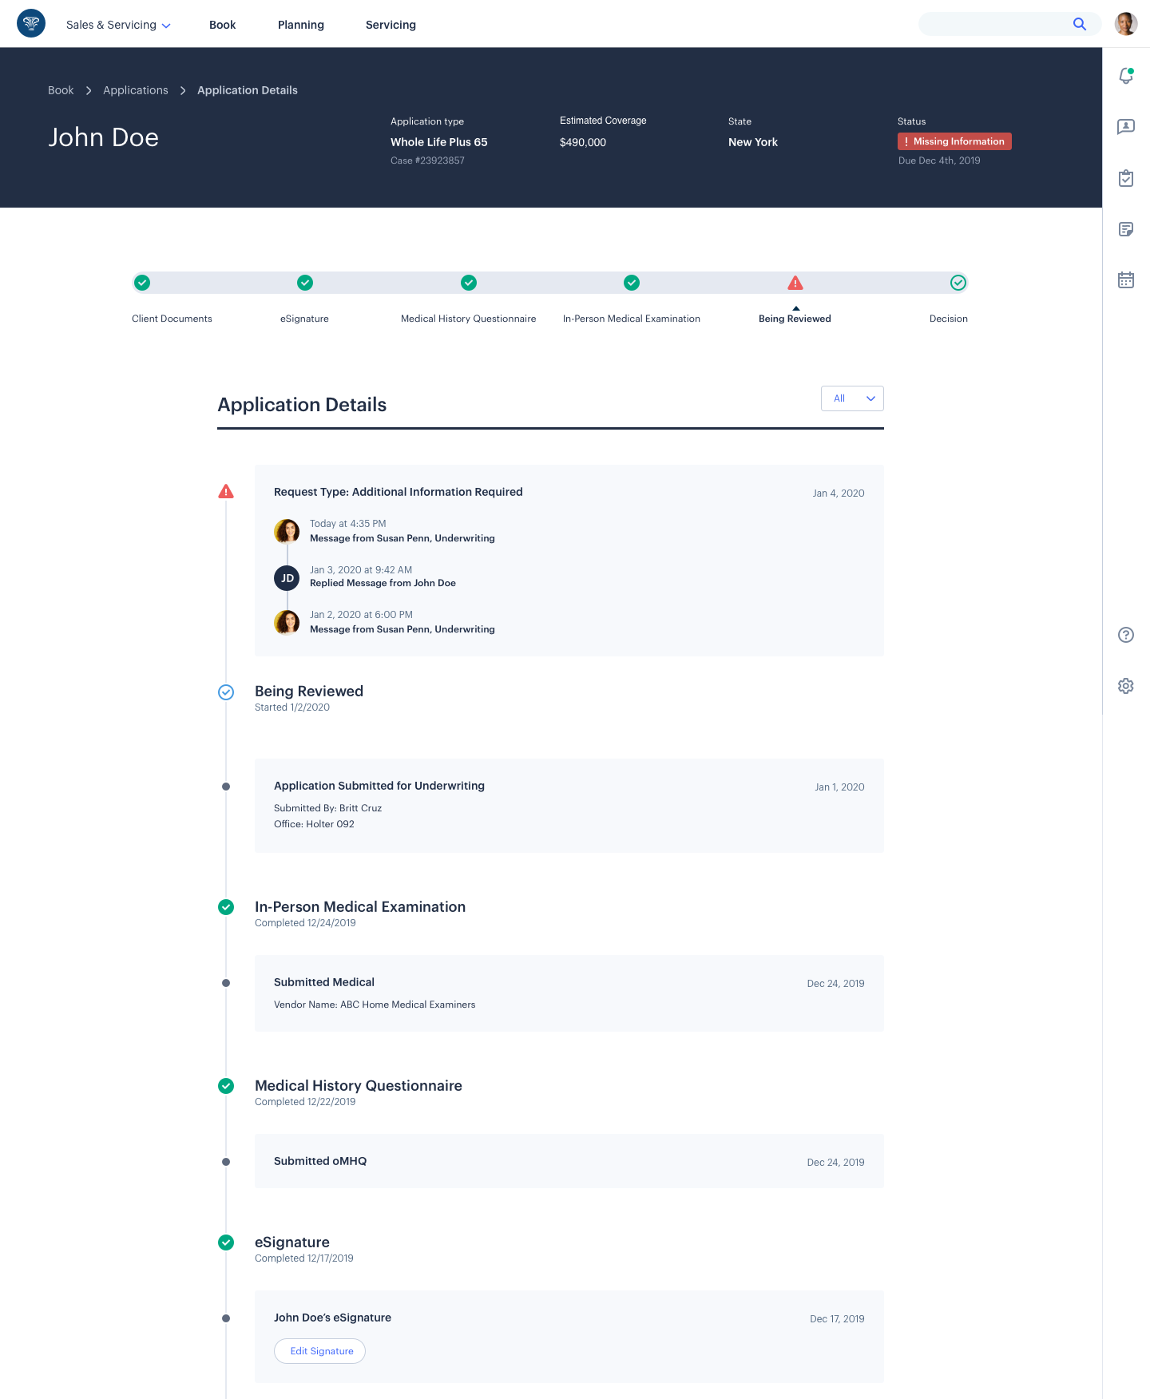
Task: Click Susan Penn avatar on Jan 2 message
Action: pos(287,622)
